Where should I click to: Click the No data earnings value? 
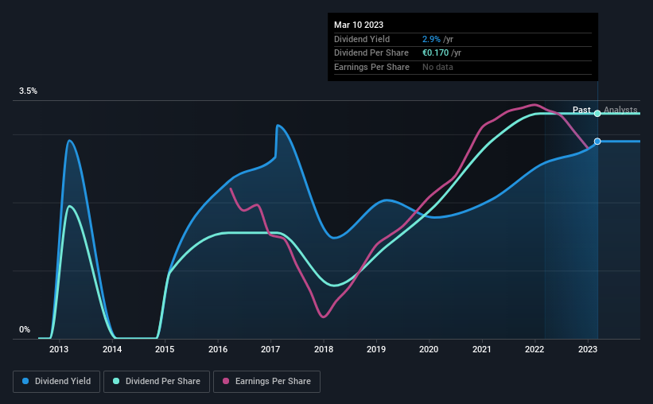pyautogui.click(x=437, y=67)
